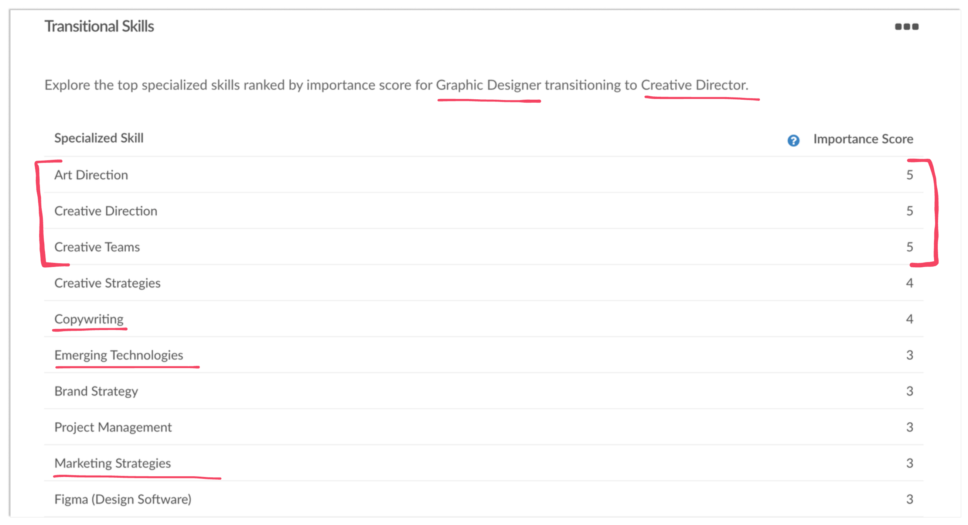Click the Art Direction importance score 5
Image resolution: width=968 pixels, height=525 pixels.
[909, 175]
